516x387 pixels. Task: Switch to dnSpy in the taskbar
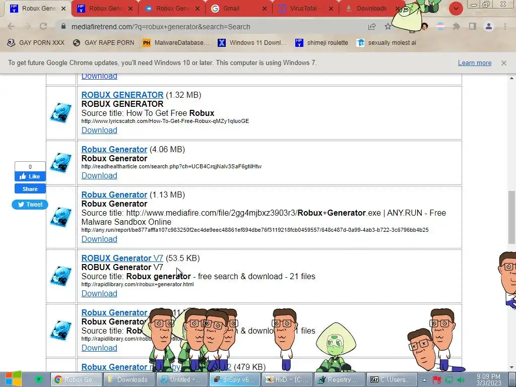[x=234, y=379]
